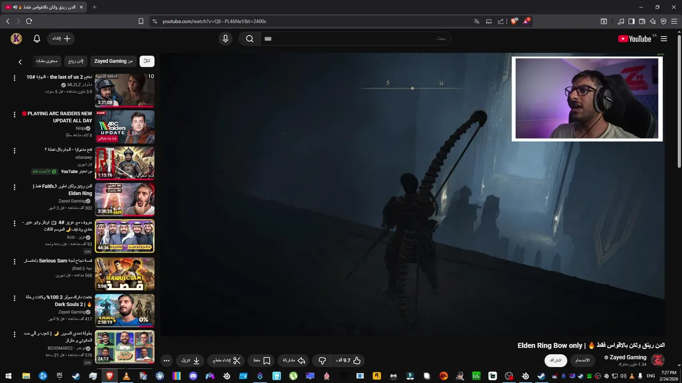
Task: Select the 'من Zayed Gaming' filter chip
Action: tap(113, 61)
